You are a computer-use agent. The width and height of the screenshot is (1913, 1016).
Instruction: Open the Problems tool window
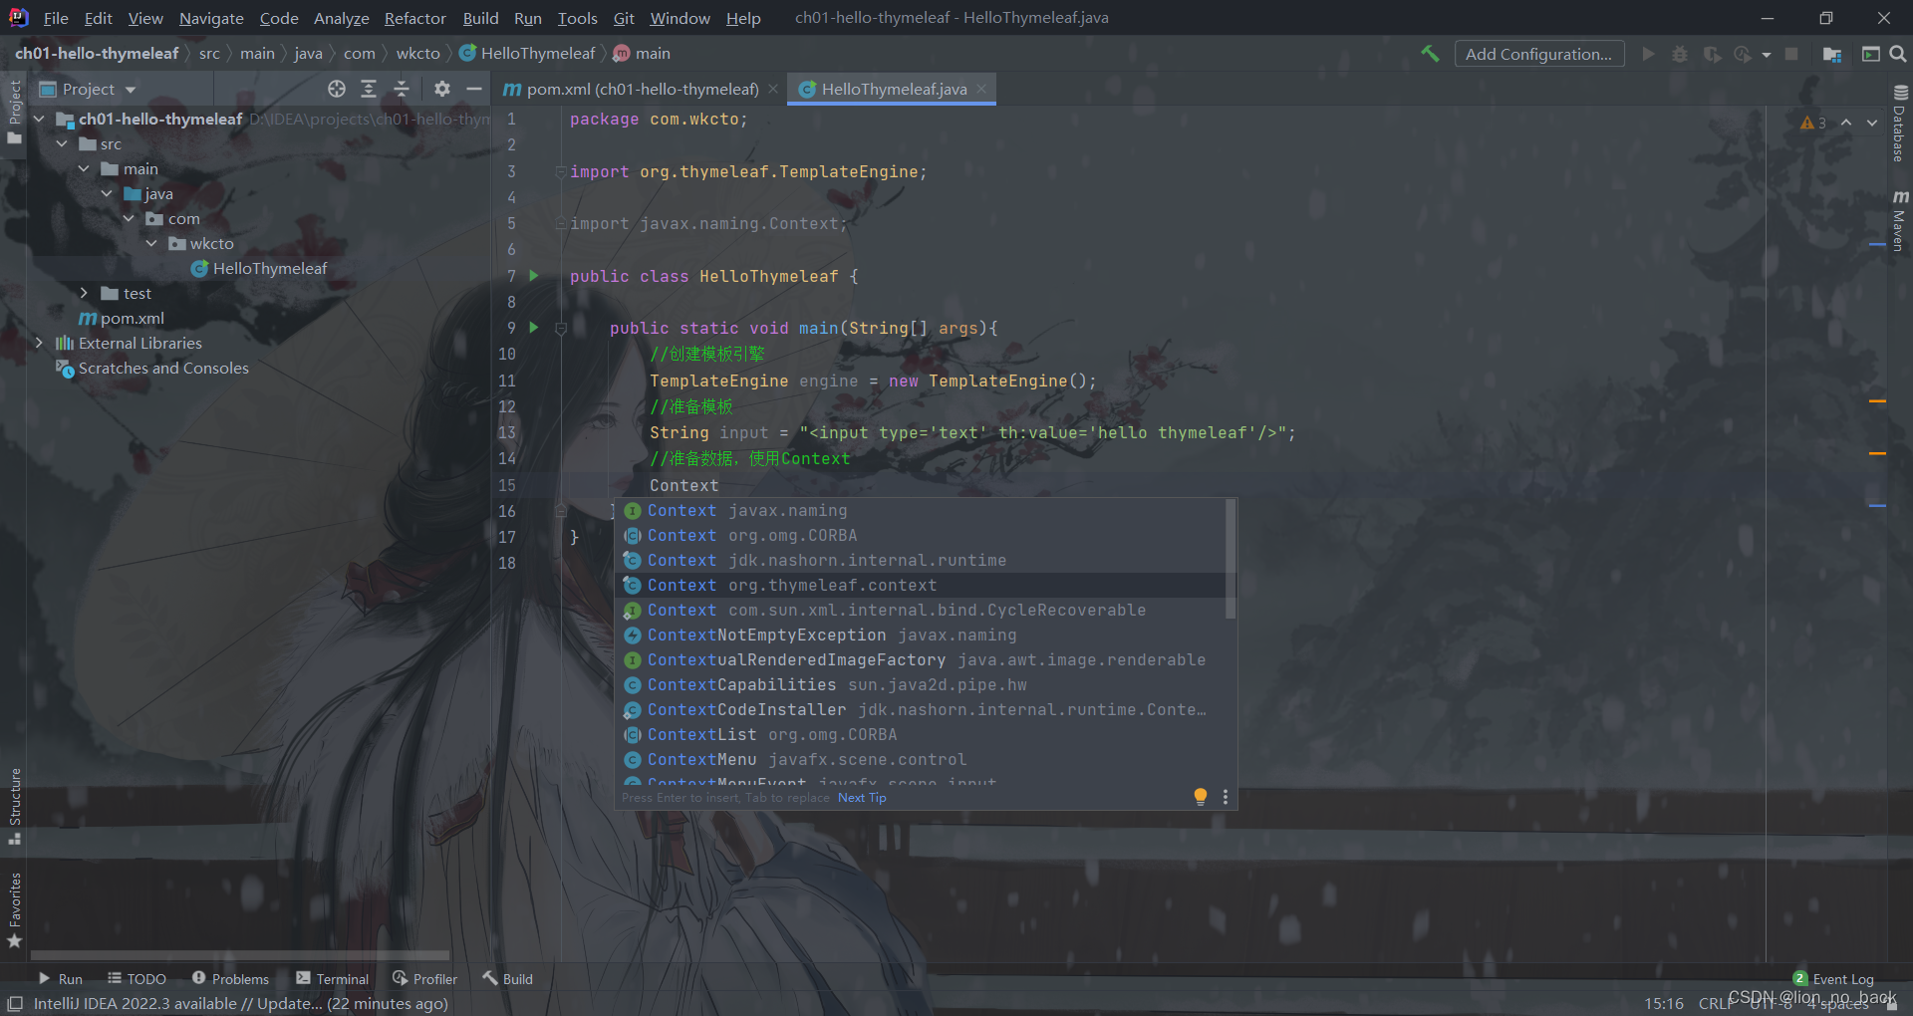(x=230, y=979)
